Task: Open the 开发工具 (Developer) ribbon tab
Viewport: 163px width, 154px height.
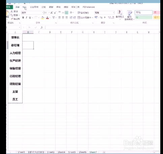Action: 75,7
